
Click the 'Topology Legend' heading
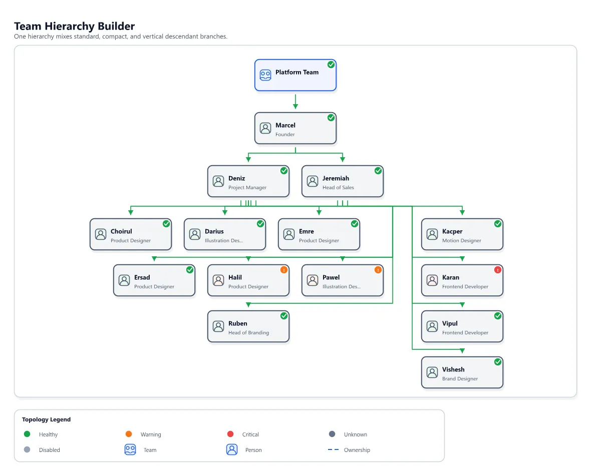[x=47, y=419]
